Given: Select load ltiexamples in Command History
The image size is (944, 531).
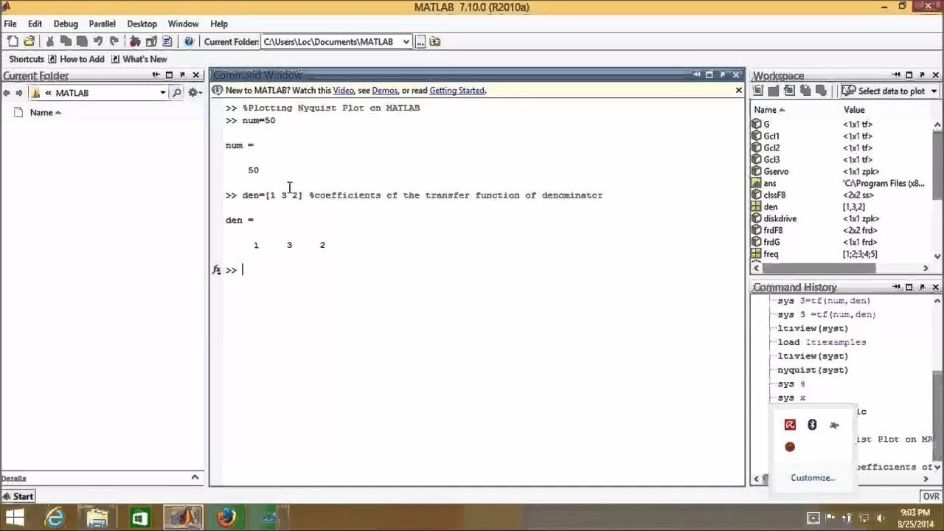Looking at the screenshot, I should tap(822, 342).
